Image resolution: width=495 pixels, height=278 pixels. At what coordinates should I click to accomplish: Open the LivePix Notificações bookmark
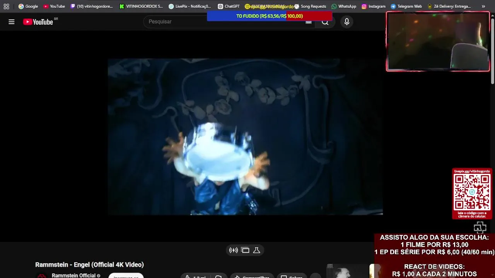tap(190, 6)
